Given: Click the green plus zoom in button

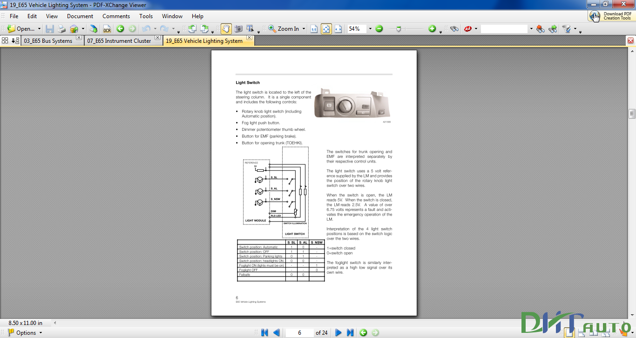Looking at the screenshot, I should [432, 29].
